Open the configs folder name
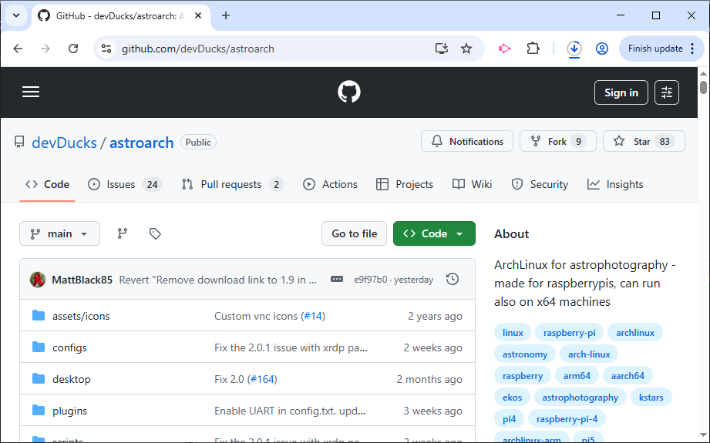 [x=69, y=347]
